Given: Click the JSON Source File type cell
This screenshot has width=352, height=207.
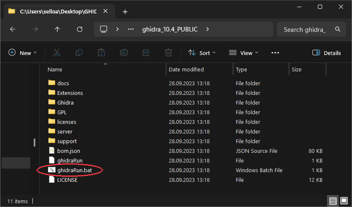Looking at the screenshot, I should click(256, 151).
